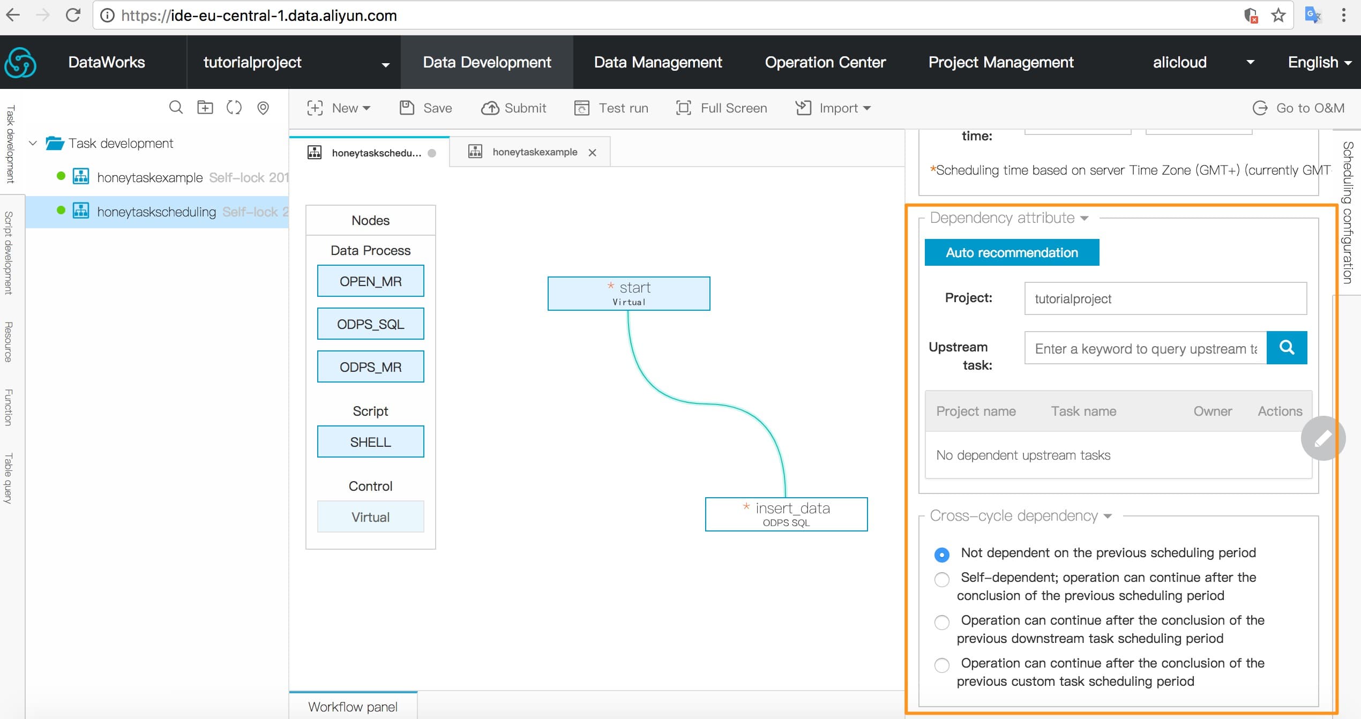Open the Workflow panel tab
The height and width of the screenshot is (719, 1361).
(353, 706)
